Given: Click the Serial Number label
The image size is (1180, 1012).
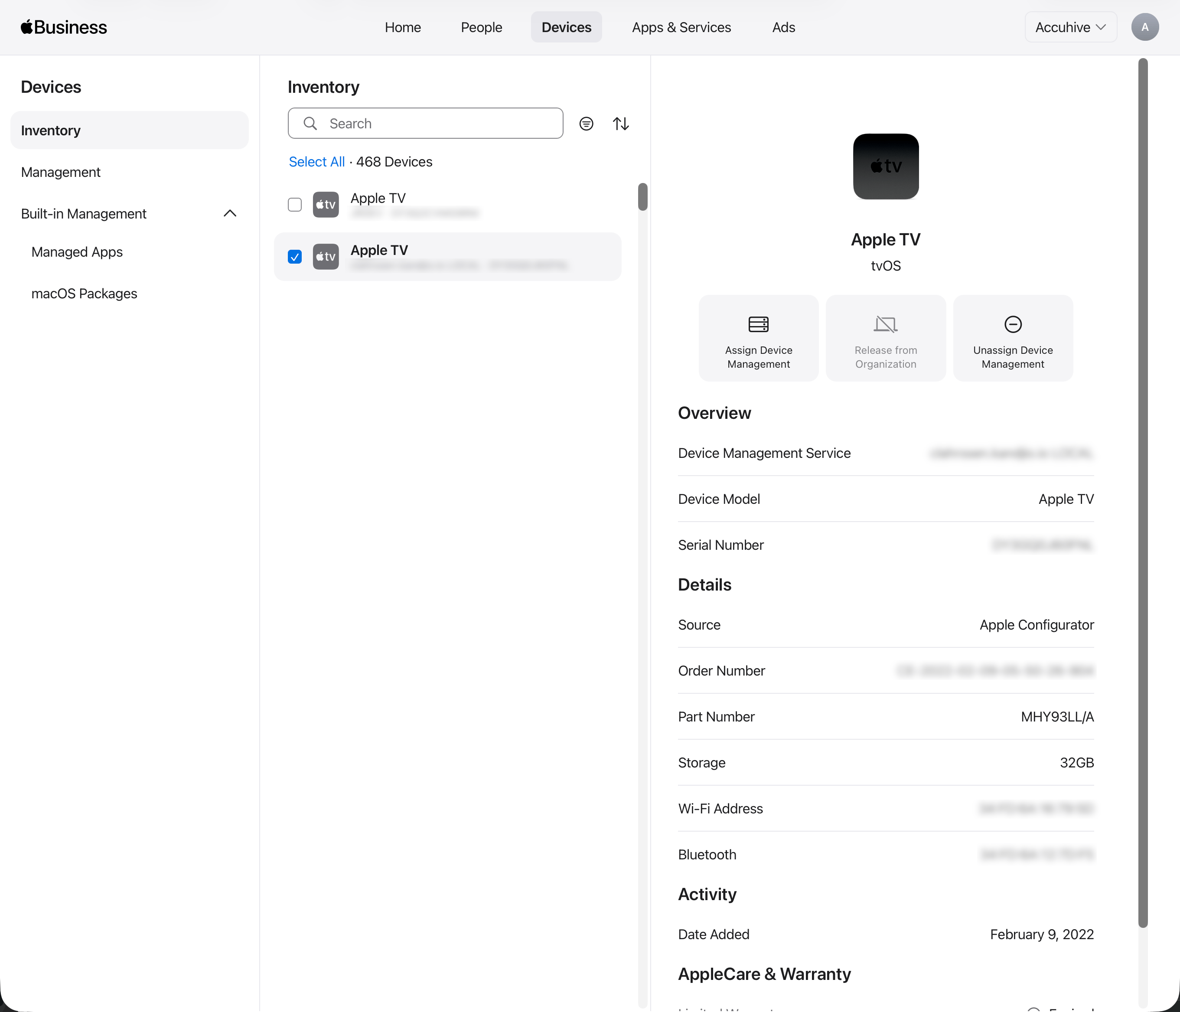Looking at the screenshot, I should [720, 545].
